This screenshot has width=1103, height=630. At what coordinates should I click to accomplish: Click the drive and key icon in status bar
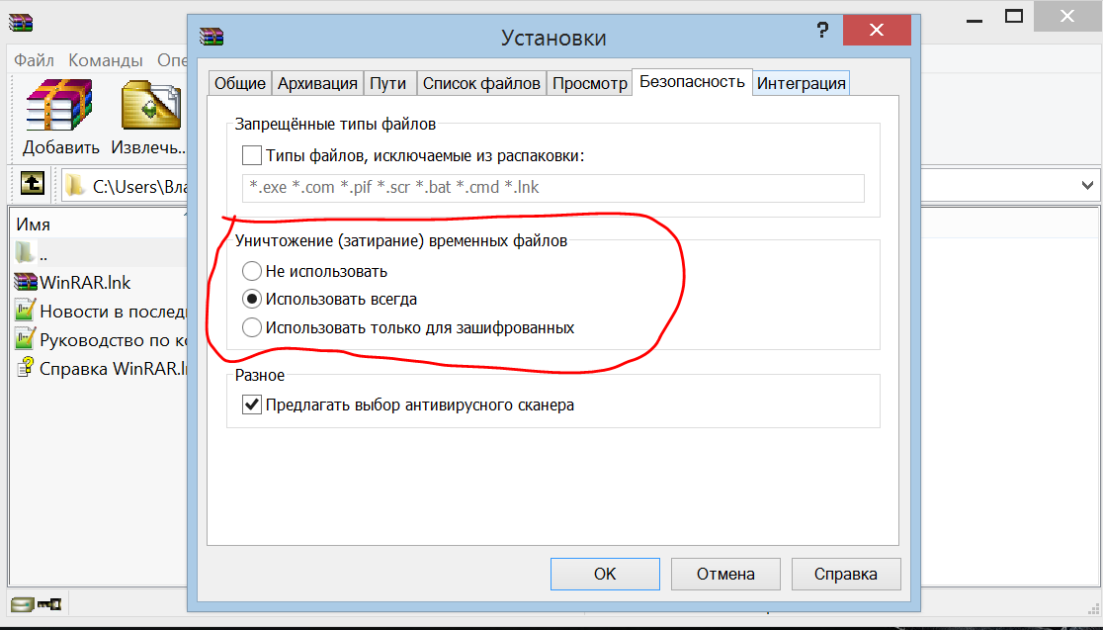[36, 603]
